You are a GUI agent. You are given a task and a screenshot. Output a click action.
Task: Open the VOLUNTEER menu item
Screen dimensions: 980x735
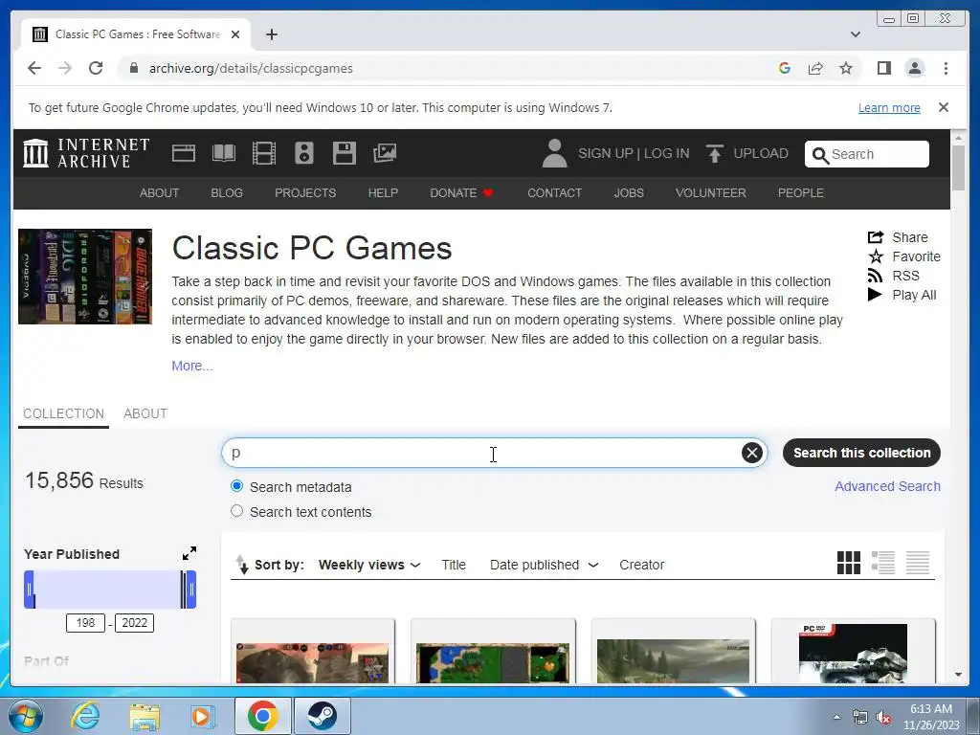(x=711, y=193)
